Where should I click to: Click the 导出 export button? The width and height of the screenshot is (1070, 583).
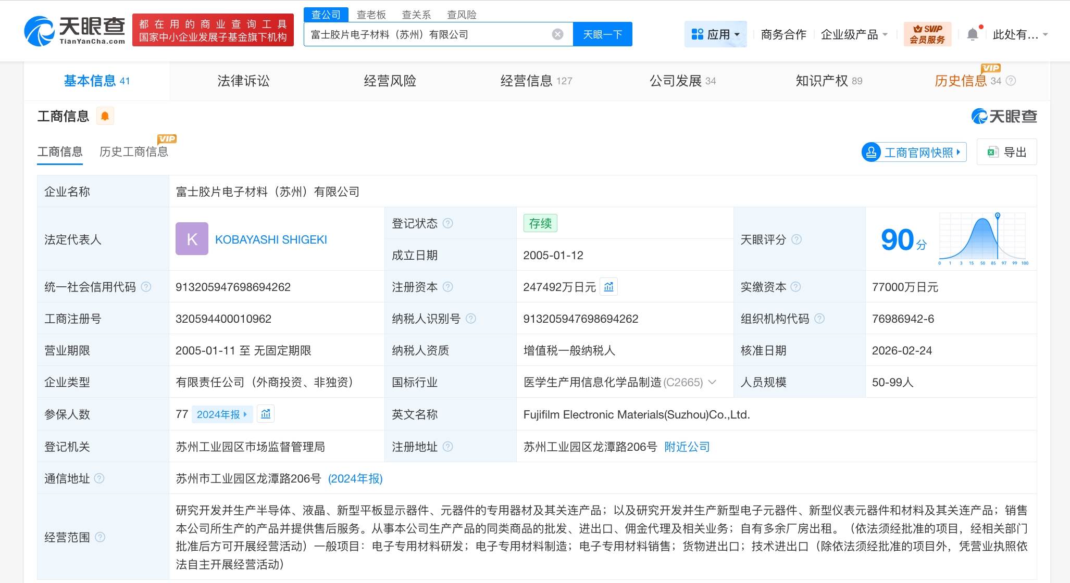coord(1006,152)
